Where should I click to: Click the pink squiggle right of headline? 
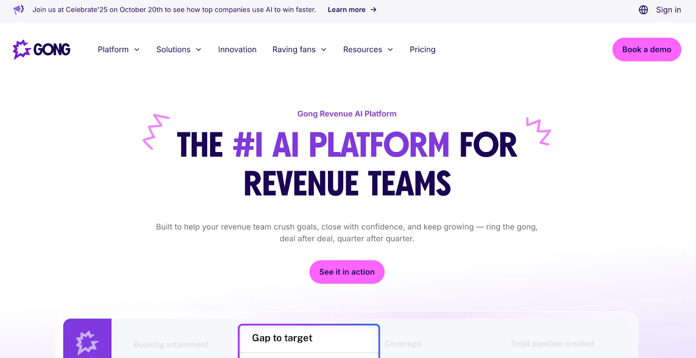539,131
